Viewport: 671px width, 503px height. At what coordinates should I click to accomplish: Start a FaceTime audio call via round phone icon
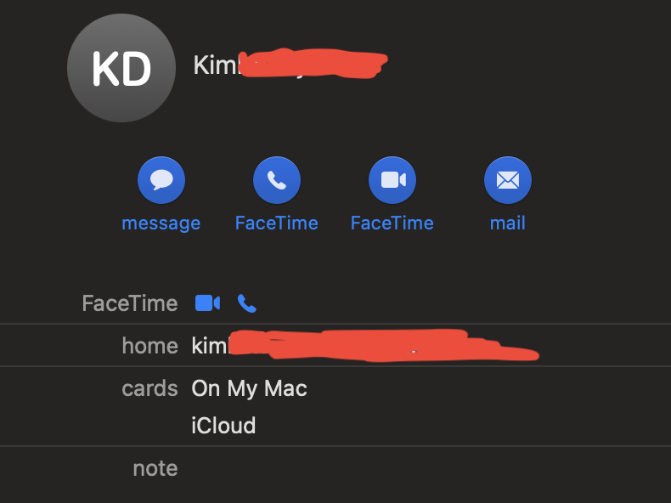[277, 180]
